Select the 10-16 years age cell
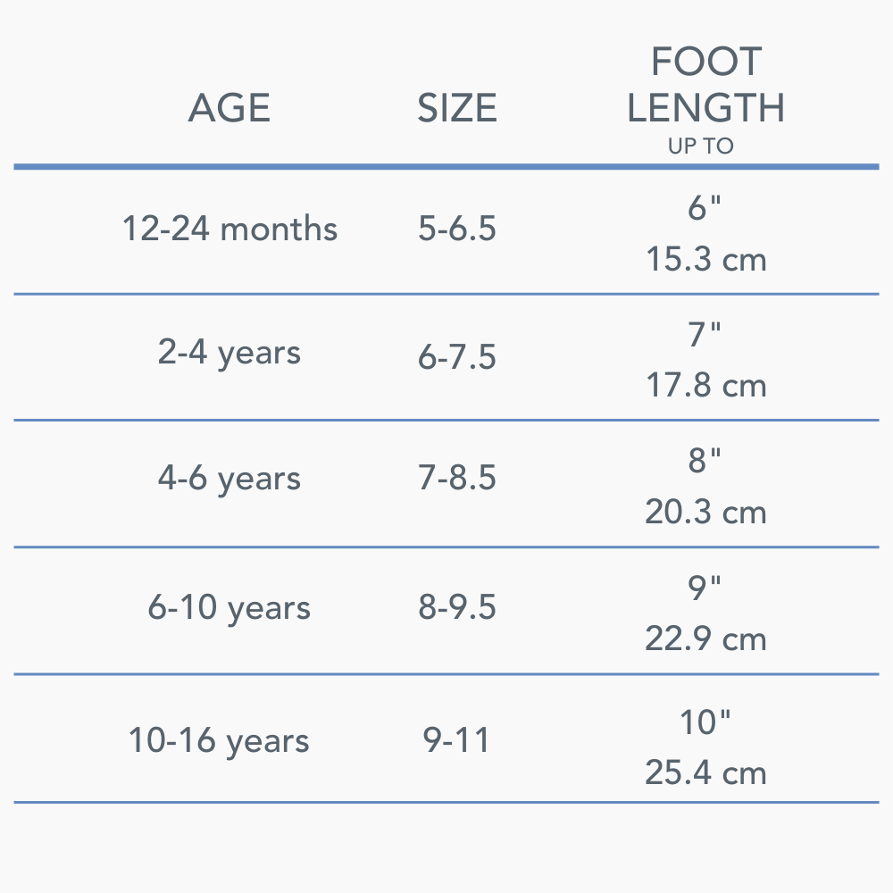The height and width of the screenshot is (893, 893). [x=220, y=741]
